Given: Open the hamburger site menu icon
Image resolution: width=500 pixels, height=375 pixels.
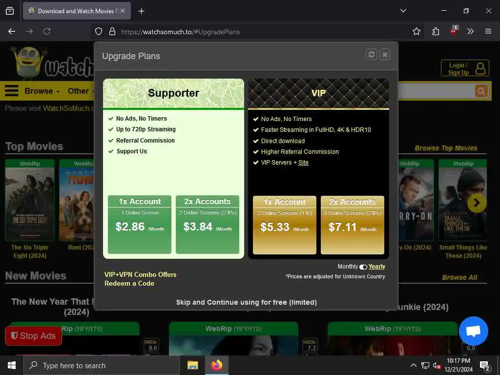Looking at the screenshot, I should click(12, 90).
